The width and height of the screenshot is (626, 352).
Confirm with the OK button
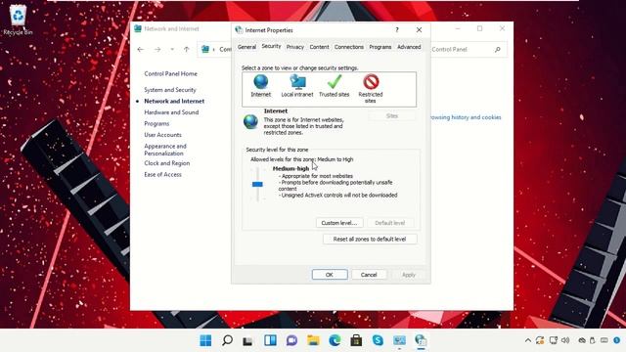point(330,275)
